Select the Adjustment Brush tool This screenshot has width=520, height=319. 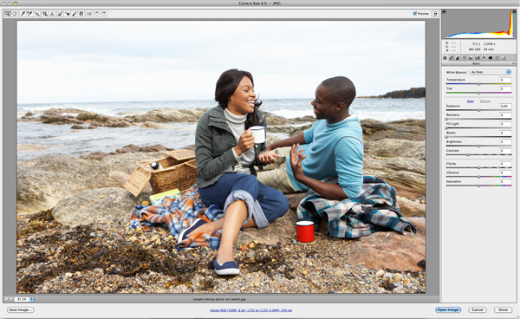pos(74,14)
